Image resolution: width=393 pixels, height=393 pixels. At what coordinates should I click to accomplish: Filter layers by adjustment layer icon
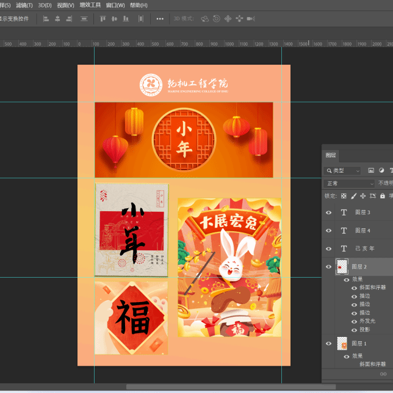coord(381,171)
